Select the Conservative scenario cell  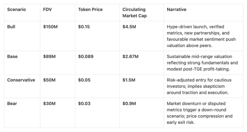pos(21,80)
